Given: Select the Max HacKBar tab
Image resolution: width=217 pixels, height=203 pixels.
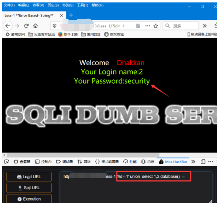Looking at the screenshot, I should pyautogui.click(x=173, y=162).
